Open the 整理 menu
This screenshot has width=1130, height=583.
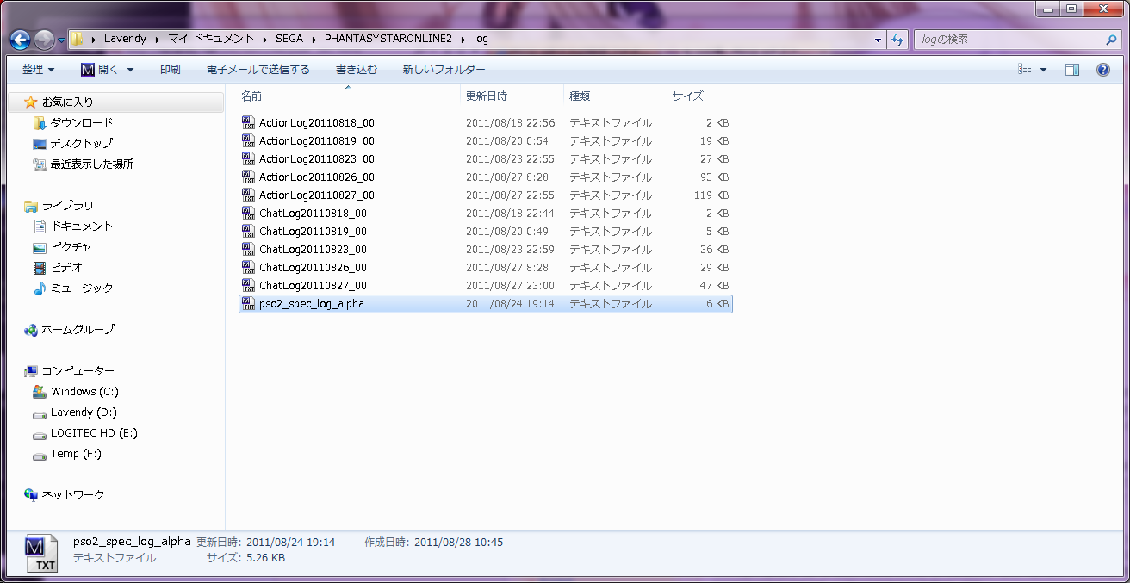(38, 69)
